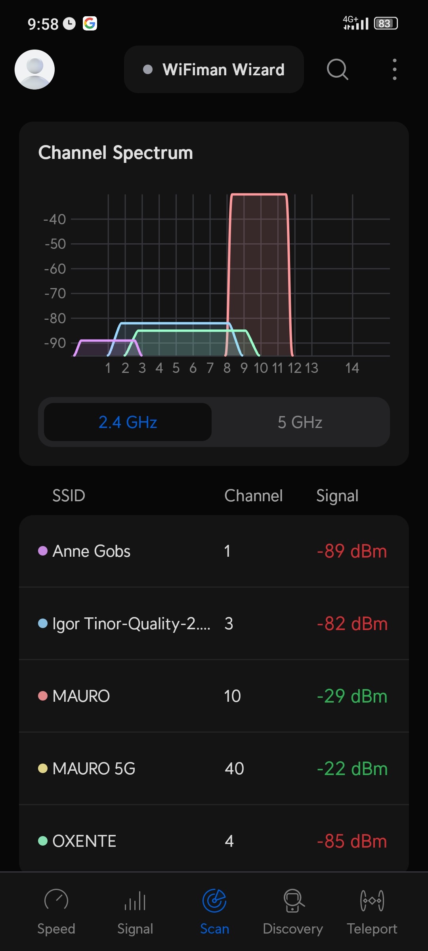Tap the Google icon in status bar
This screenshot has height=951, width=428.
click(90, 23)
